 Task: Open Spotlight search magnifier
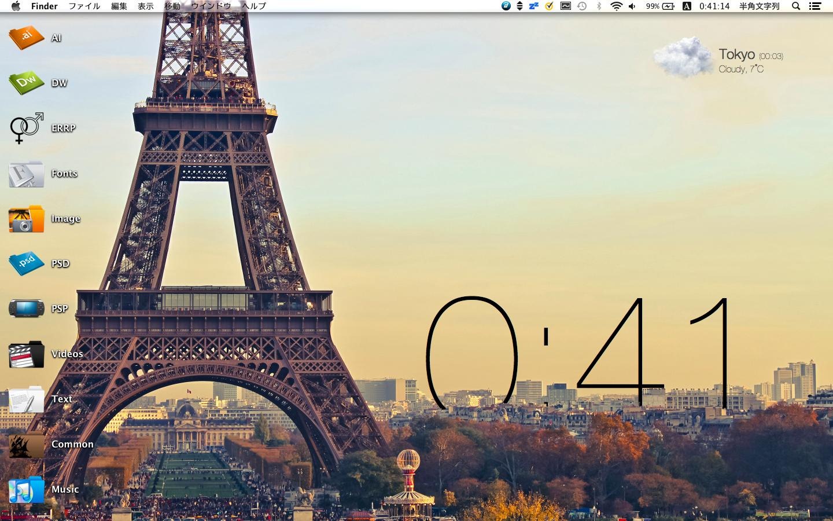(x=796, y=6)
